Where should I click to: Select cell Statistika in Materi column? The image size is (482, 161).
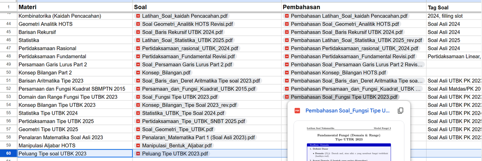click(74, 41)
